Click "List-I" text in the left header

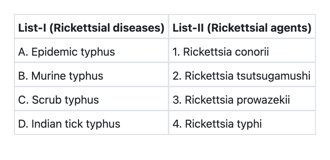(33, 28)
